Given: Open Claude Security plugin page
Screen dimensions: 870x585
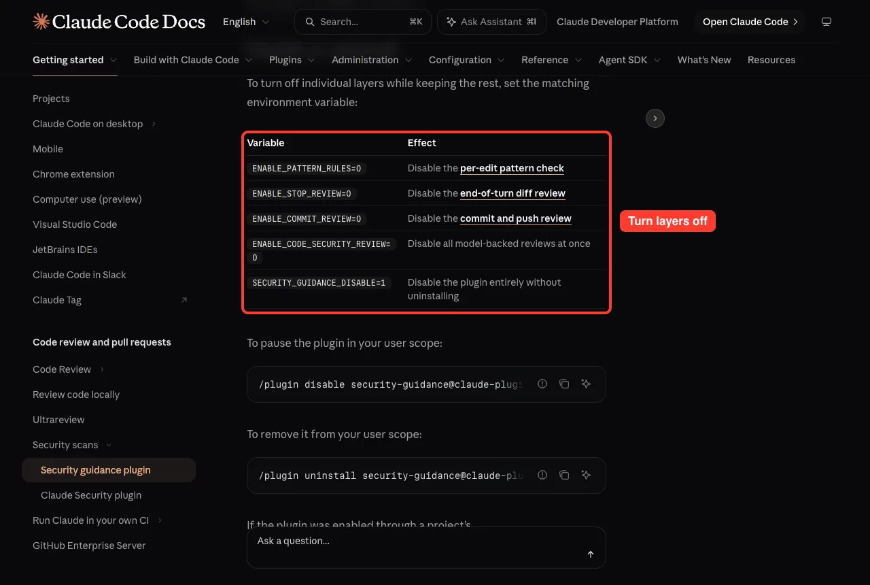Looking at the screenshot, I should coord(91,495).
